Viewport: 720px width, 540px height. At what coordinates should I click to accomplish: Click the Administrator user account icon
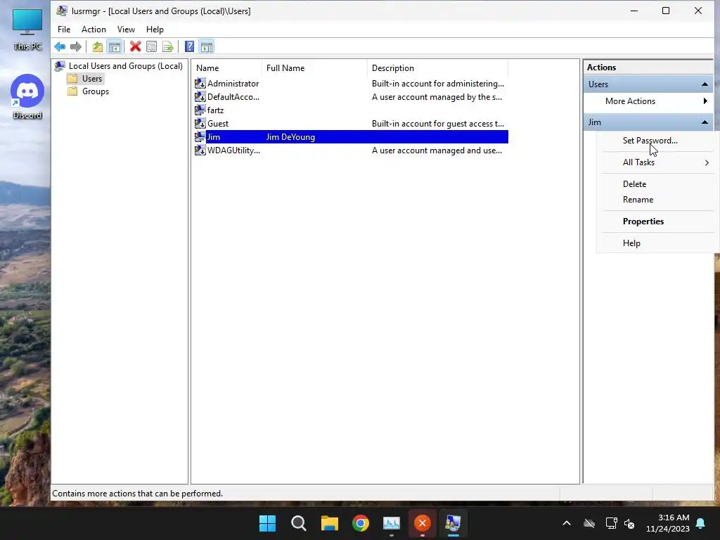tap(200, 83)
